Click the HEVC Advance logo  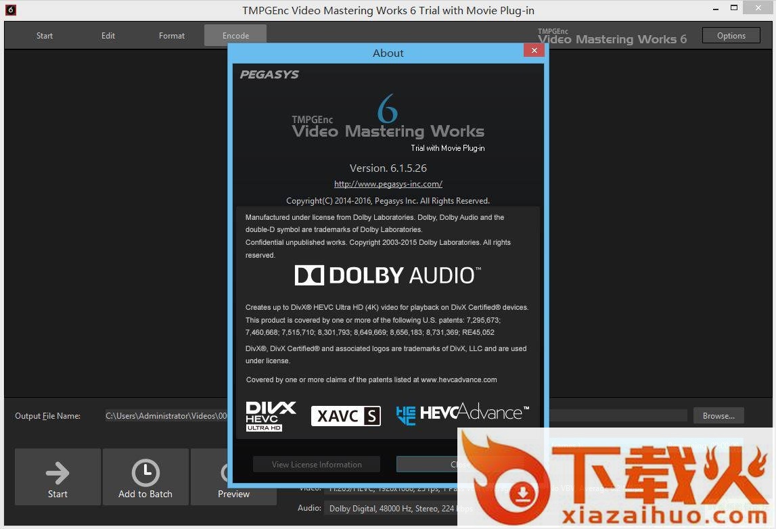click(x=463, y=413)
